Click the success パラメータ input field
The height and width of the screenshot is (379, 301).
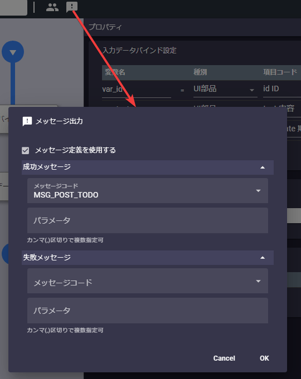[148, 220]
